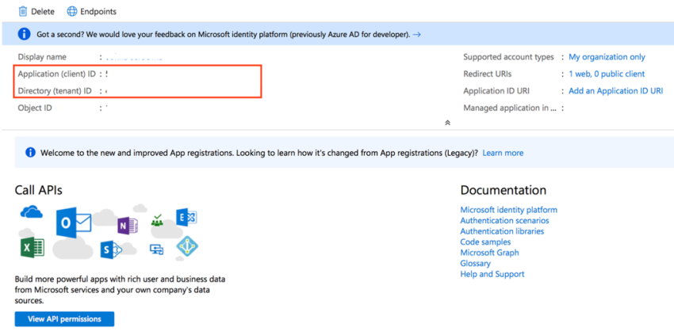The image size is (674, 331).
Task: Open the "1 web, 0 public client" redirect URIs
Action: click(607, 74)
